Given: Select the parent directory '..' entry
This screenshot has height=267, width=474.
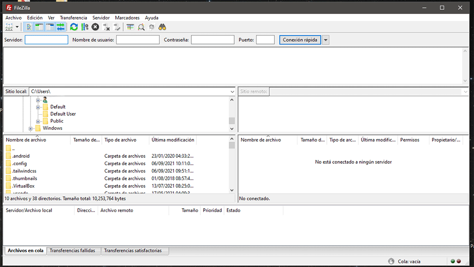Looking at the screenshot, I should [x=116, y=149].
